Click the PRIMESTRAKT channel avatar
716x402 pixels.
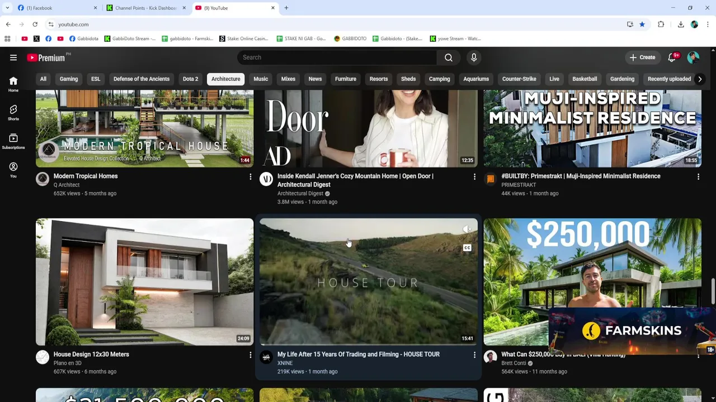point(491,179)
